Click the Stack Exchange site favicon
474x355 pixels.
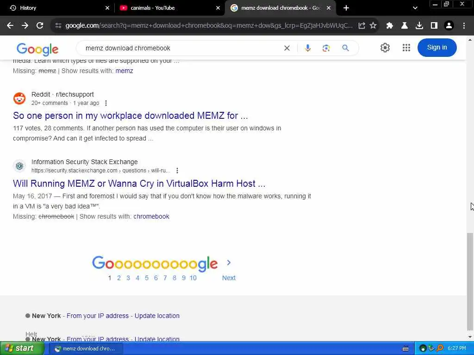point(19,166)
